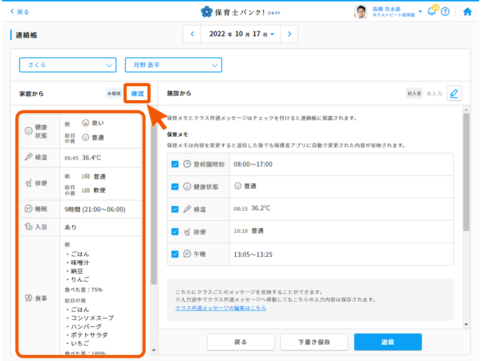This screenshot has height=361, width=481.
Task: Uncheck the 健康状態 checkbox in 保育メモ
Action: (x=174, y=187)
